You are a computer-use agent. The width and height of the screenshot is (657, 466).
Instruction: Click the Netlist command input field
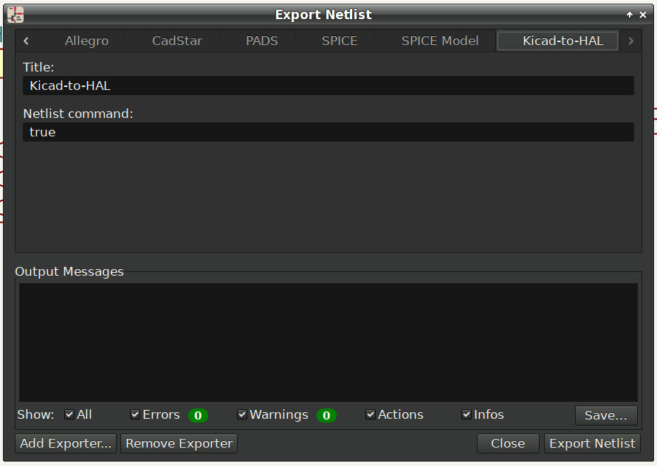pos(328,132)
